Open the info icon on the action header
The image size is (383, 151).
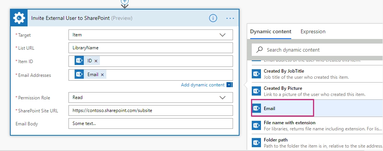tap(213, 18)
